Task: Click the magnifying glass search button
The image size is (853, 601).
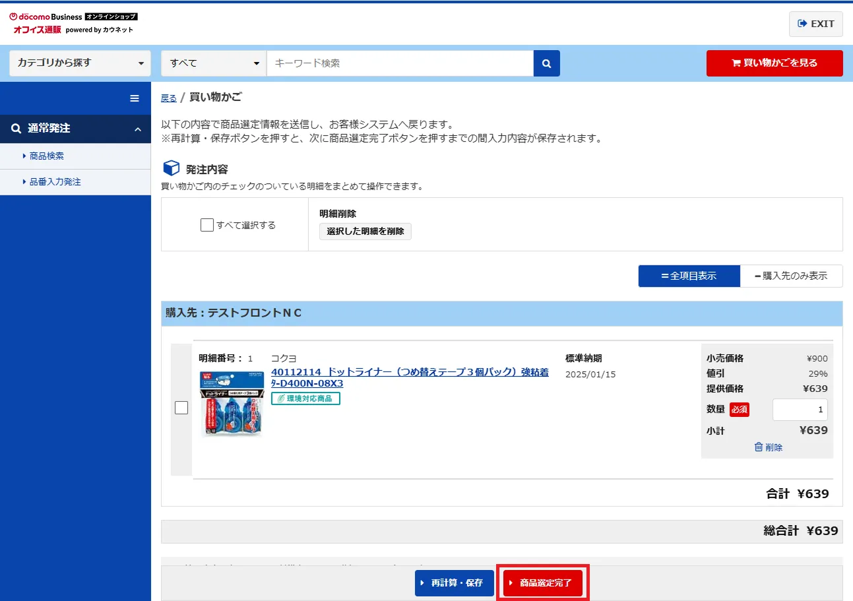Action: pos(546,63)
